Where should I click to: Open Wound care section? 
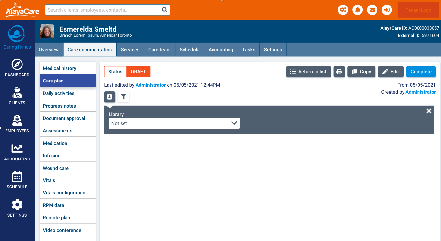click(x=56, y=168)
